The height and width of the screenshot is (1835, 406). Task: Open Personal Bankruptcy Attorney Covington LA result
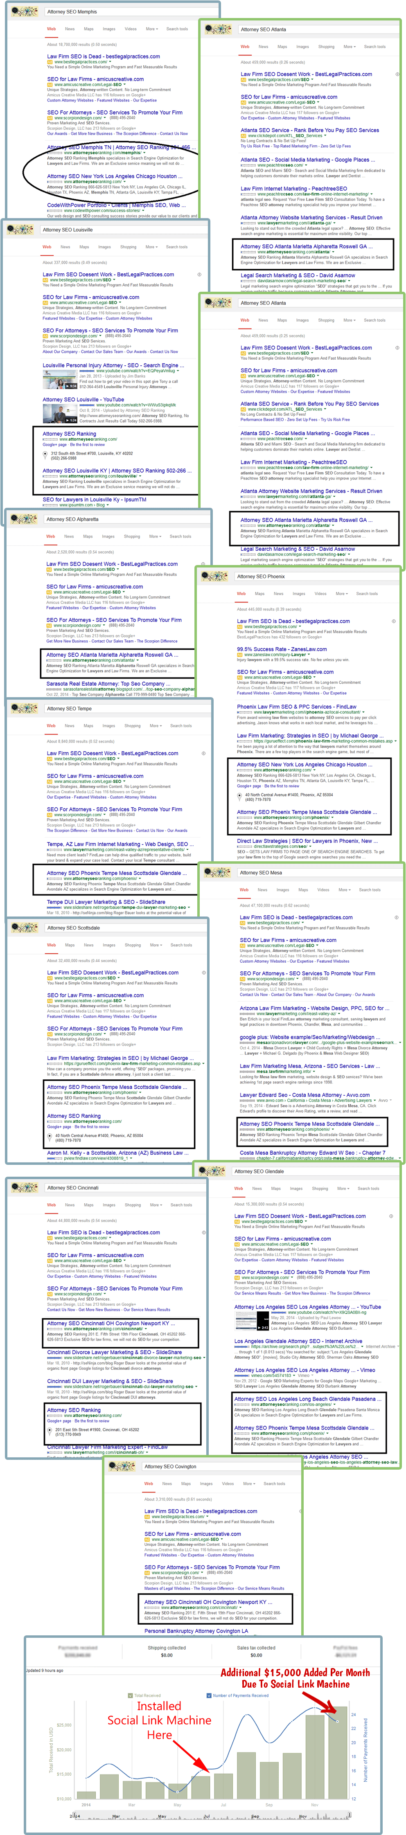pyautogui.click(x=196, y=1630)
